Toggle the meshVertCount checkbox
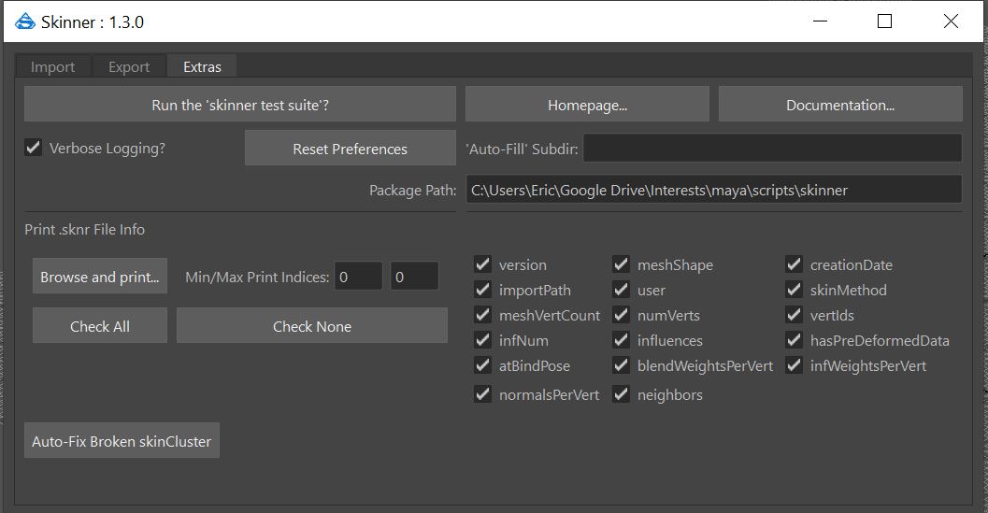This screenshot has width=988, height=513. 482,315
